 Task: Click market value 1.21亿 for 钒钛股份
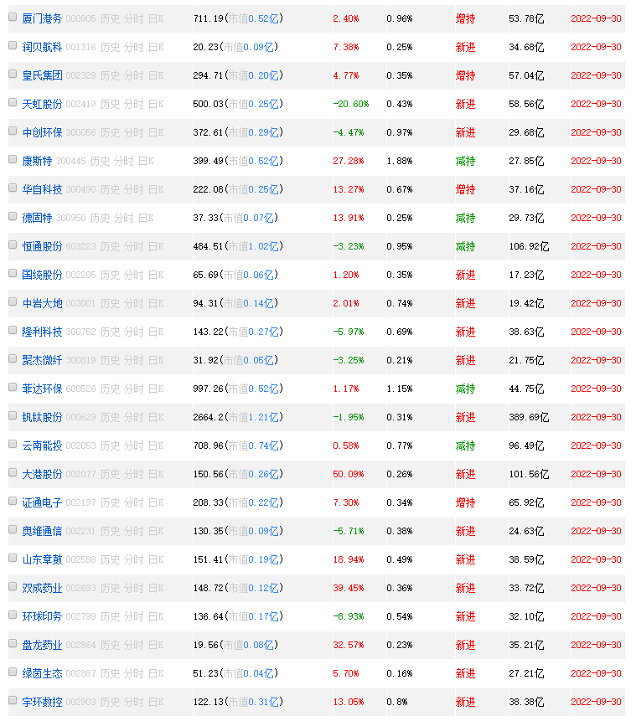(264, 418)
